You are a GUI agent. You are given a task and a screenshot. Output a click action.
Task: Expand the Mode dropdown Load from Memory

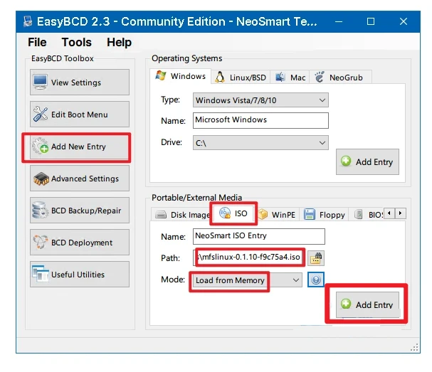[x=248, y=280]
